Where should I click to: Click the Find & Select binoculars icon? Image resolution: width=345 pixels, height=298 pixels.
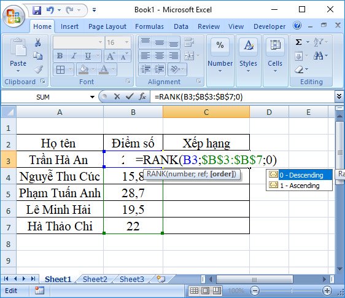click(x=318, y=56)
